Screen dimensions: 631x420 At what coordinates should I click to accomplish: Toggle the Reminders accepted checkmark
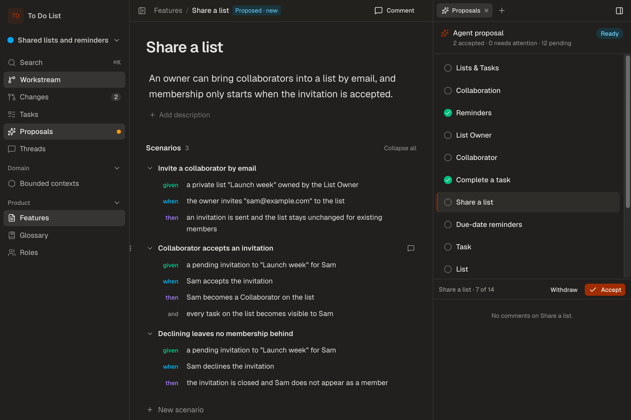coord(447,113)
